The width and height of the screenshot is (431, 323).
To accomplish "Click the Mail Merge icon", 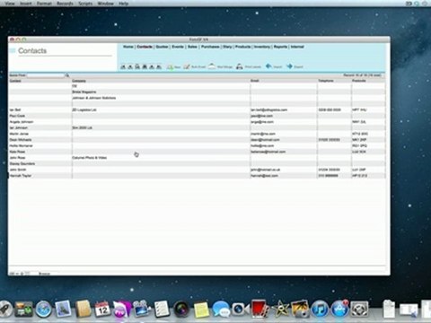I will tap(212, 66).
